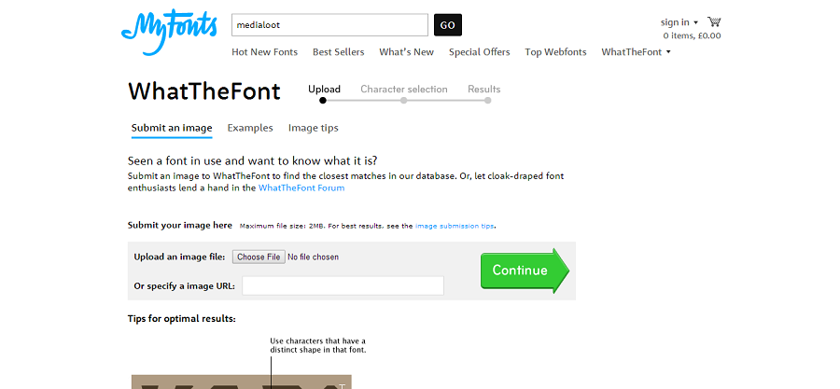Select the Upload step marker
This screenshot has height=389, width=840.
tap(323, 100)
